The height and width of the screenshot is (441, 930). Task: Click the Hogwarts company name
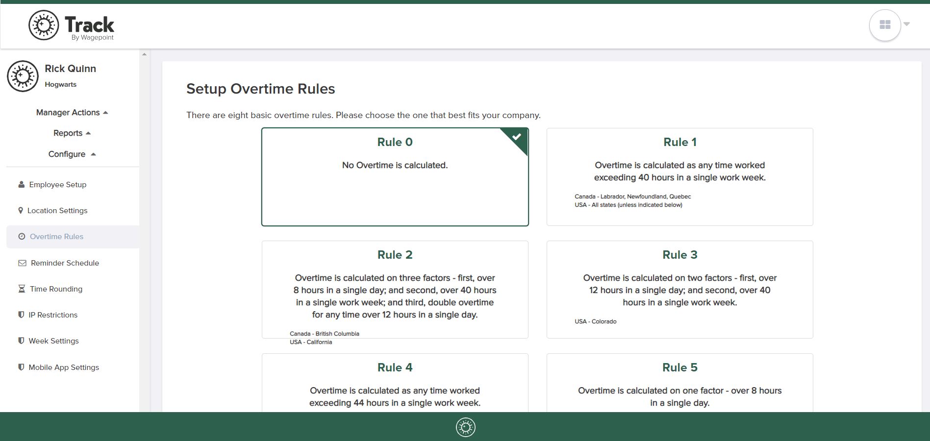click(60, 84)
